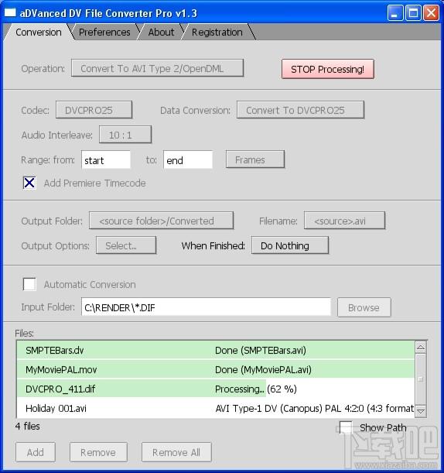Click file list scroll up arrow
This screenshot has width=444, height=473.
421,348
